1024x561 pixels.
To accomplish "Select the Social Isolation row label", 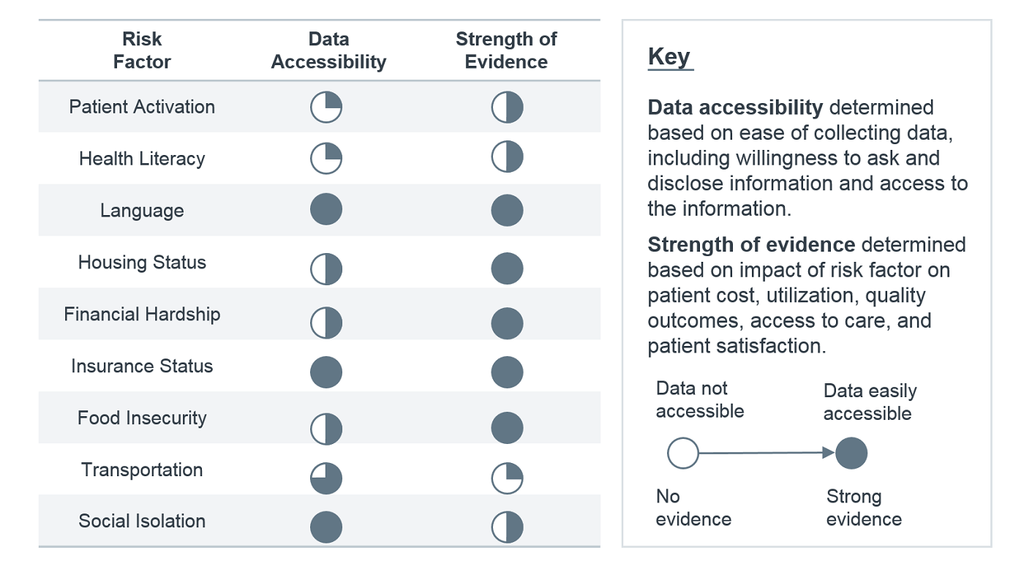I will [142, 522].
